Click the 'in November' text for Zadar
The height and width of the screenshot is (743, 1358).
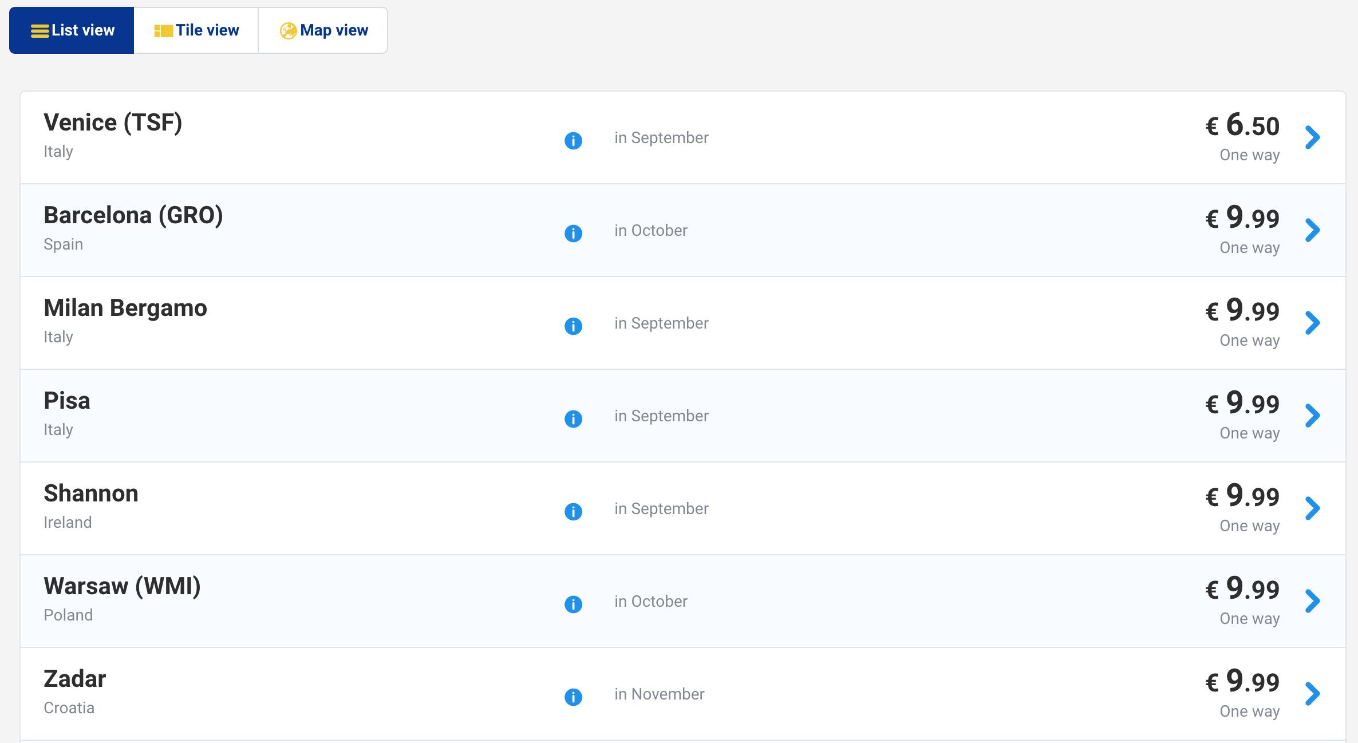[659, 694]
